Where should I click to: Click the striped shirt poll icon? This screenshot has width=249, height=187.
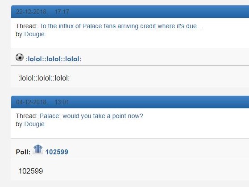pos(38,149)
